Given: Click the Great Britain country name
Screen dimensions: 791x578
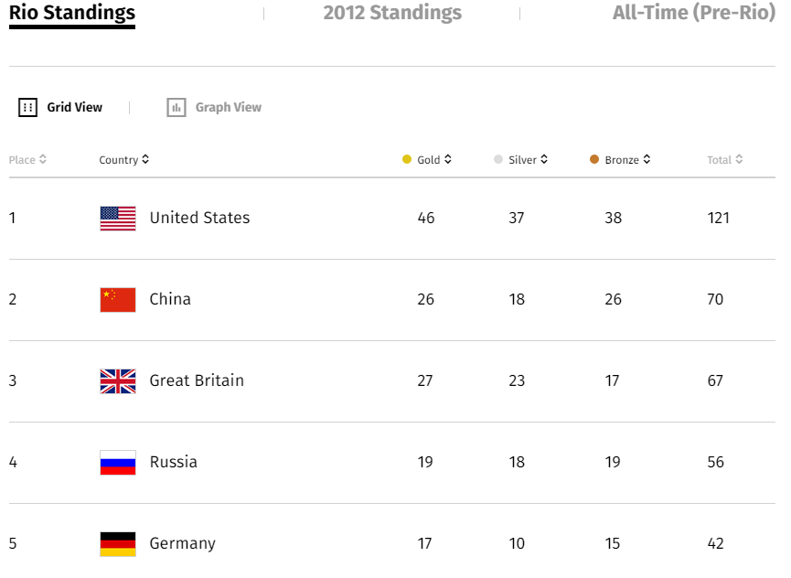Looking at the screenshot, I should [x=197, y=380].
